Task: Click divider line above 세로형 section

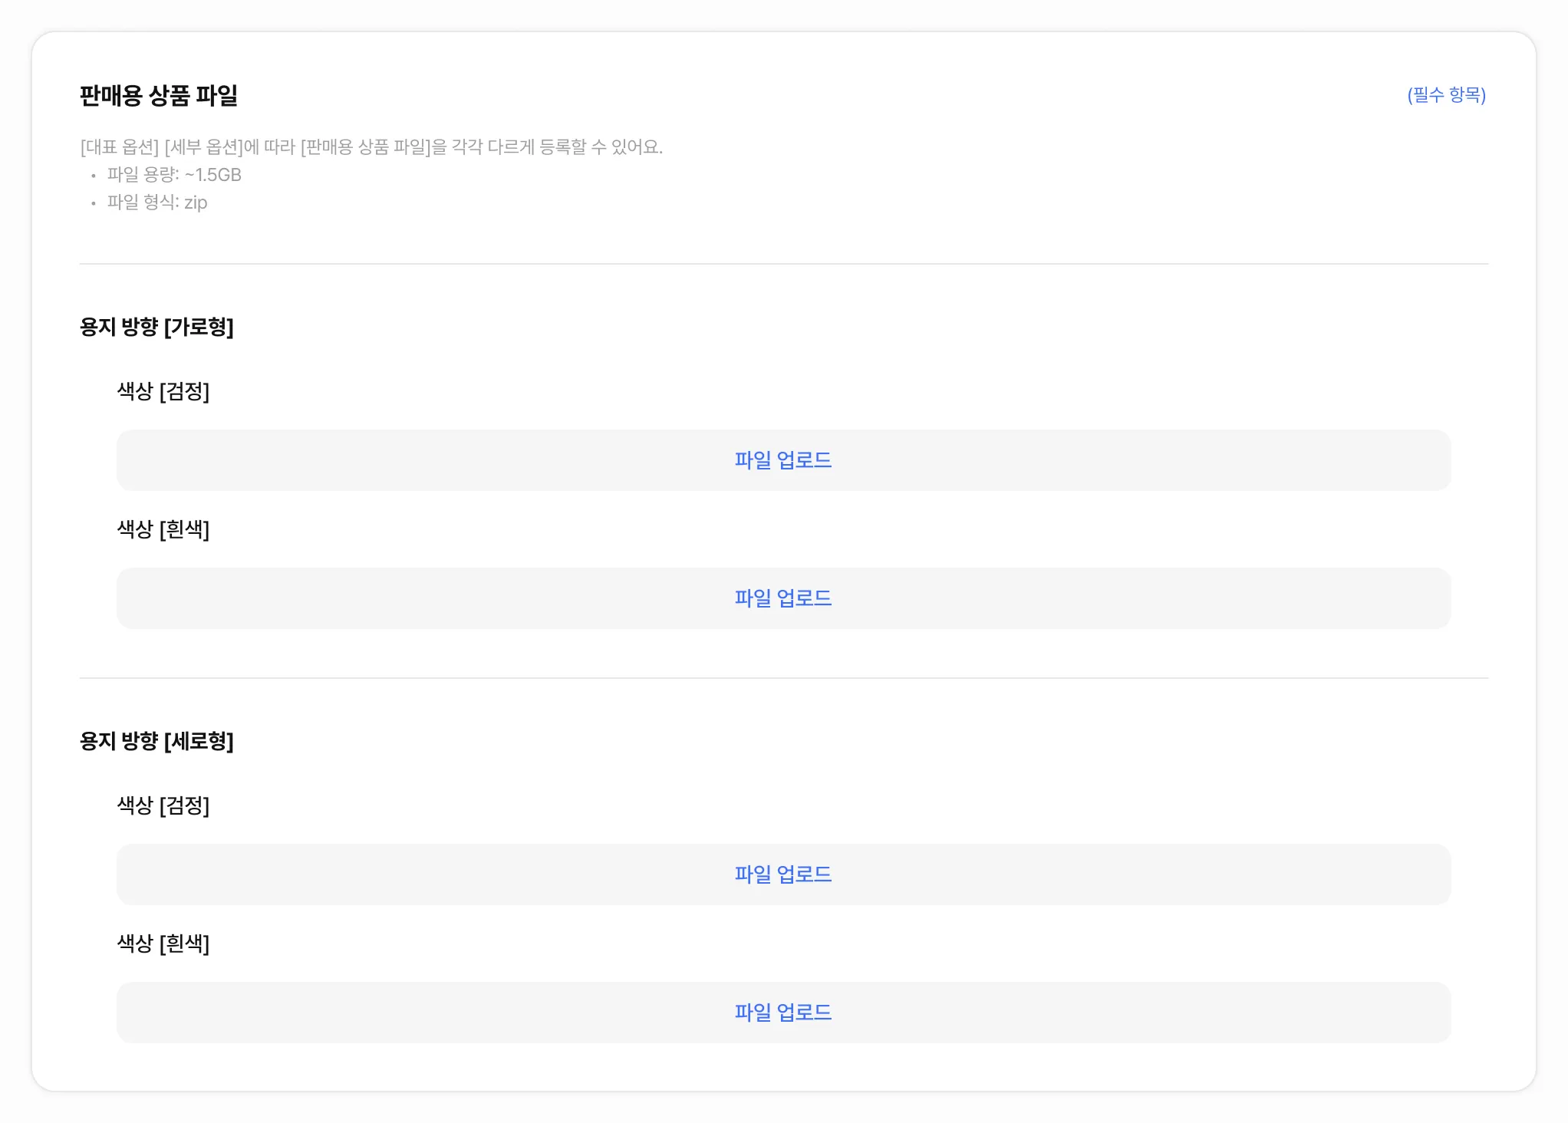Action: tap(783, 678)
